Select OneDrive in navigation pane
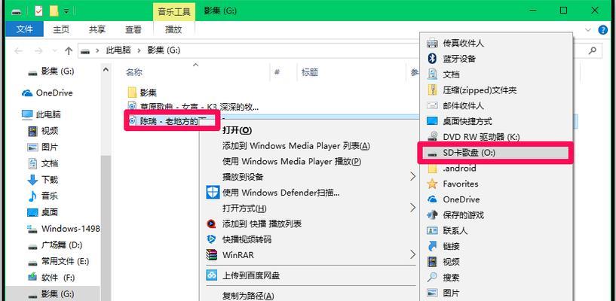The width and height of the screenshot is (616, 301). (54, 93)
